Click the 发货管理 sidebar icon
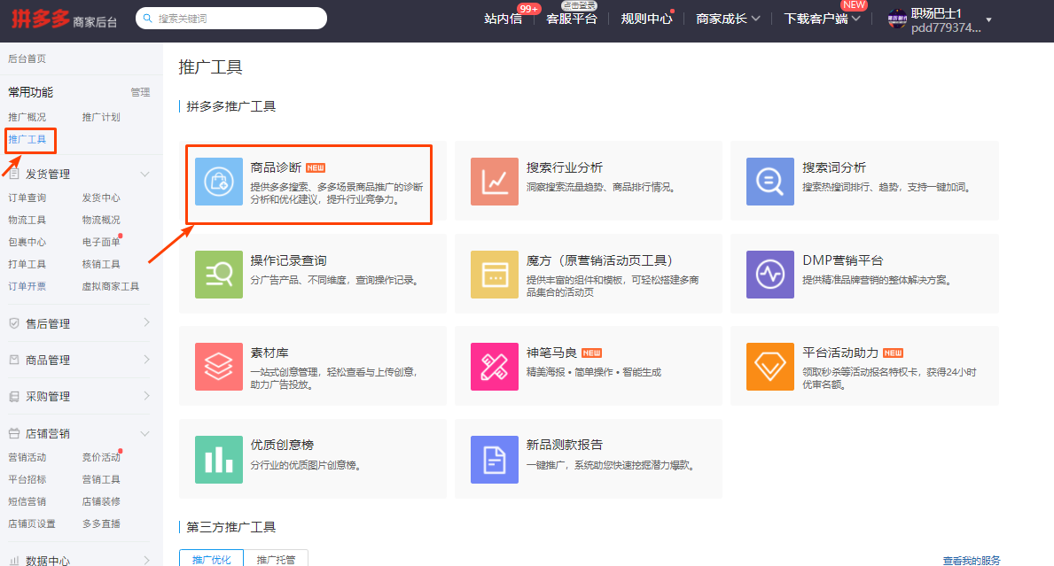The height and width of the screenshot is (566, 1054). point(14,174)
